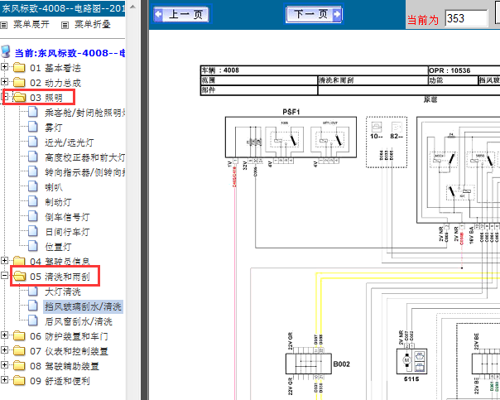Click the page icon next to 喇叭
The width and height of the screenshot is (500, 400).
pyautogui.click(x=33, y=186)
